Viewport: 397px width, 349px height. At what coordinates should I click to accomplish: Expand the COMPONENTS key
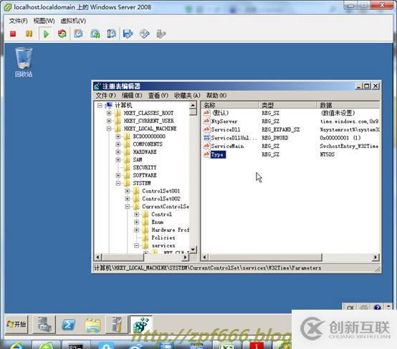[118, 144]
